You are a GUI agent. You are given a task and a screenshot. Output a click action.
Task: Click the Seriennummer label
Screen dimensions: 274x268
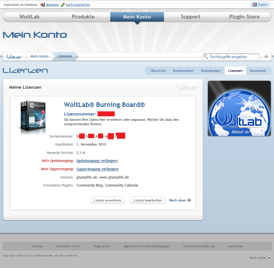(61, 136)
